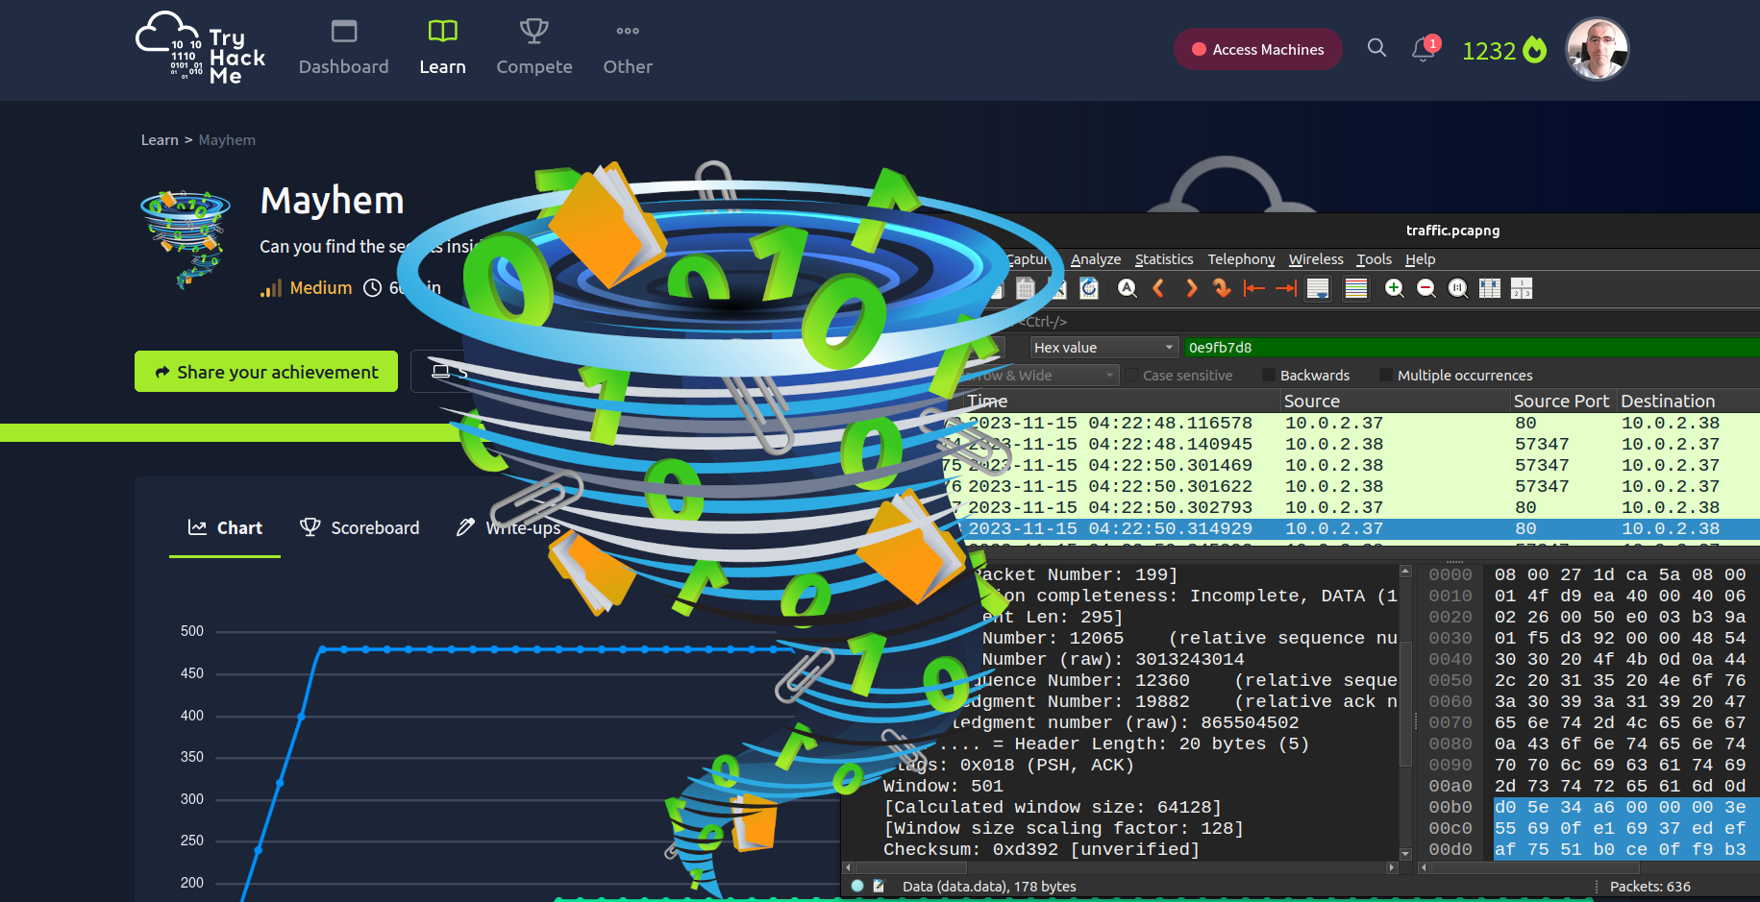Click the resize columns icon

point(1490,288)
